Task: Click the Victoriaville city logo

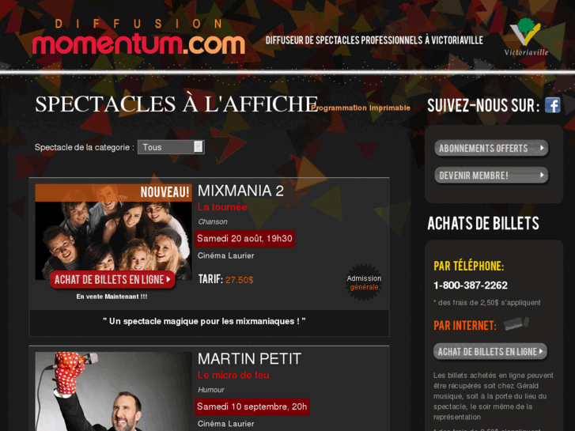Action: [526, 37]
